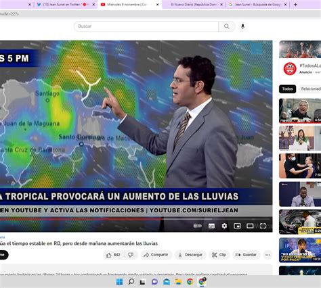Open the recommended video with man in blue shirt
Screen dimensions: 321x288
coord(300,194)
